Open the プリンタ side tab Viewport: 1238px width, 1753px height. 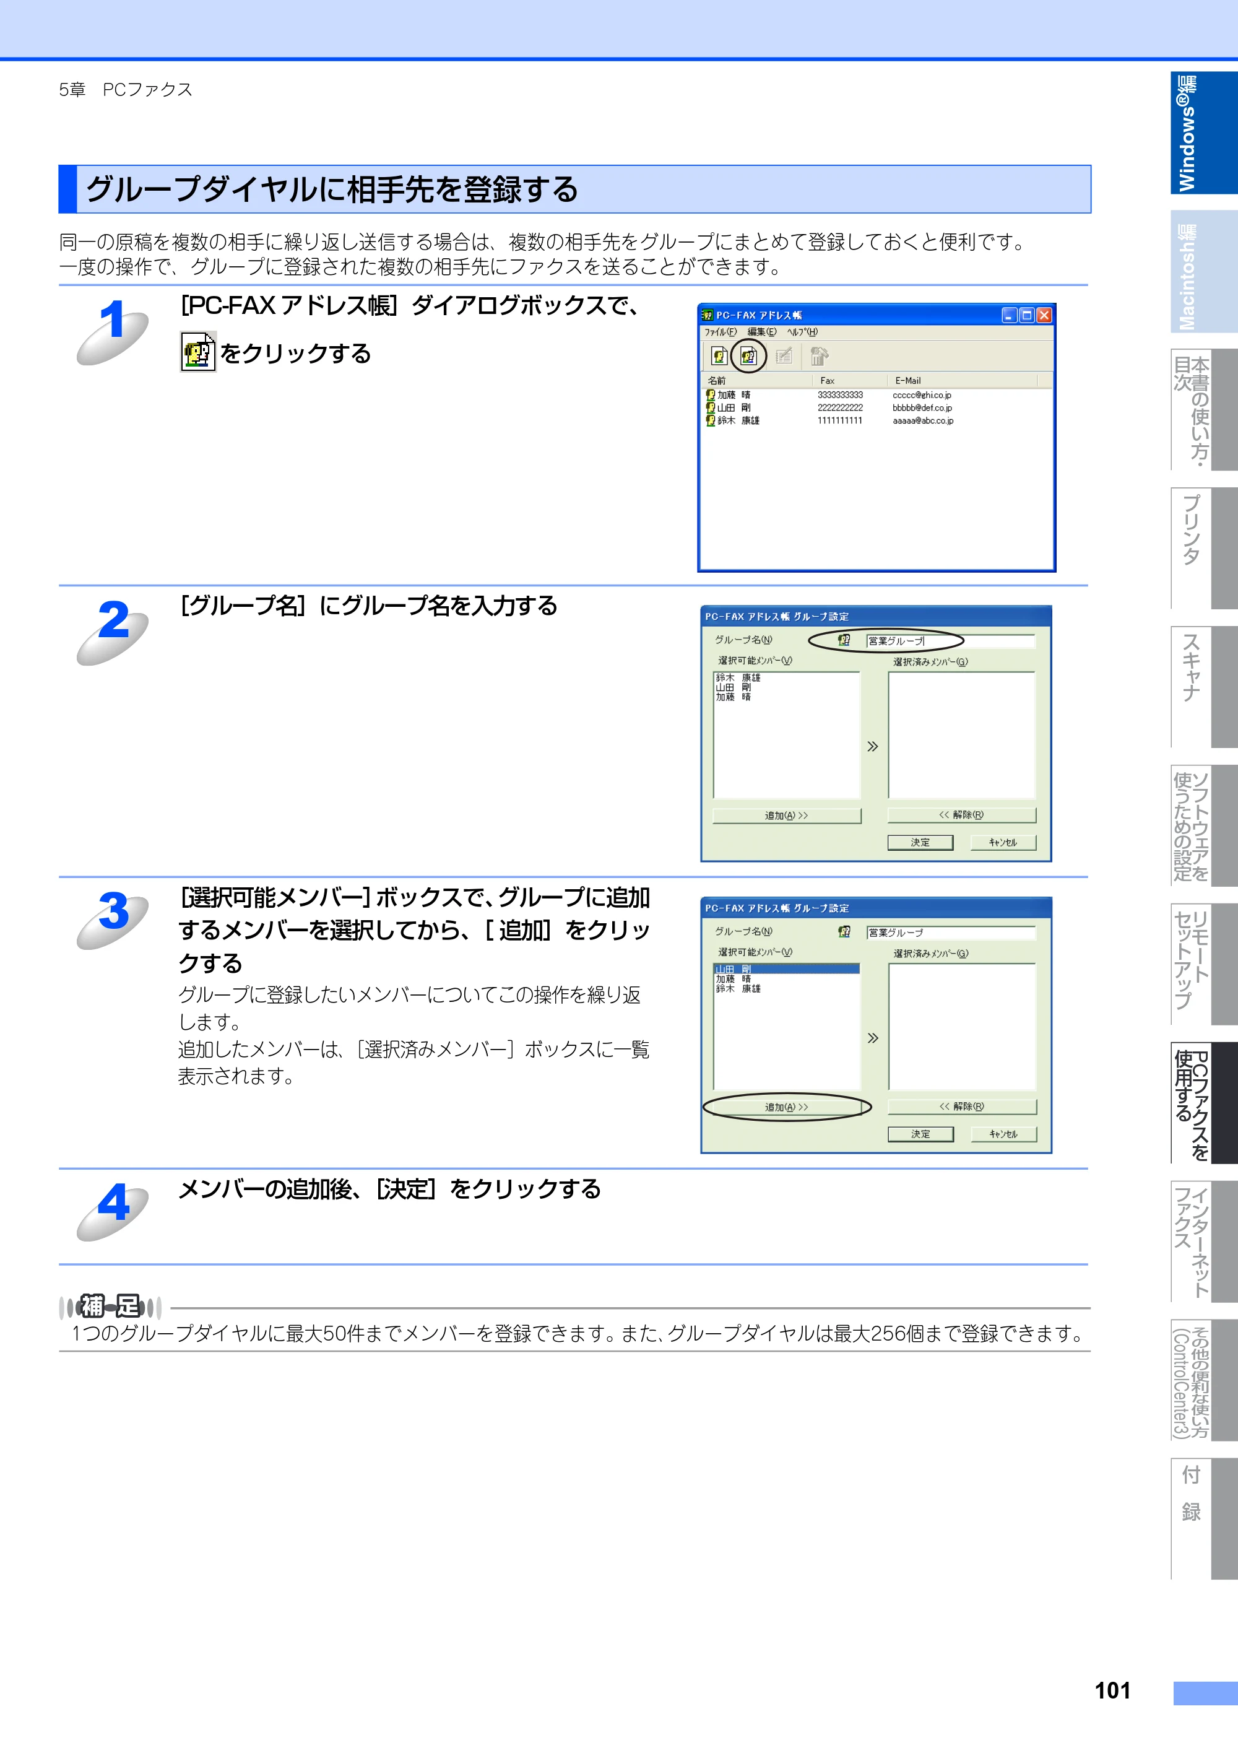1204,548
